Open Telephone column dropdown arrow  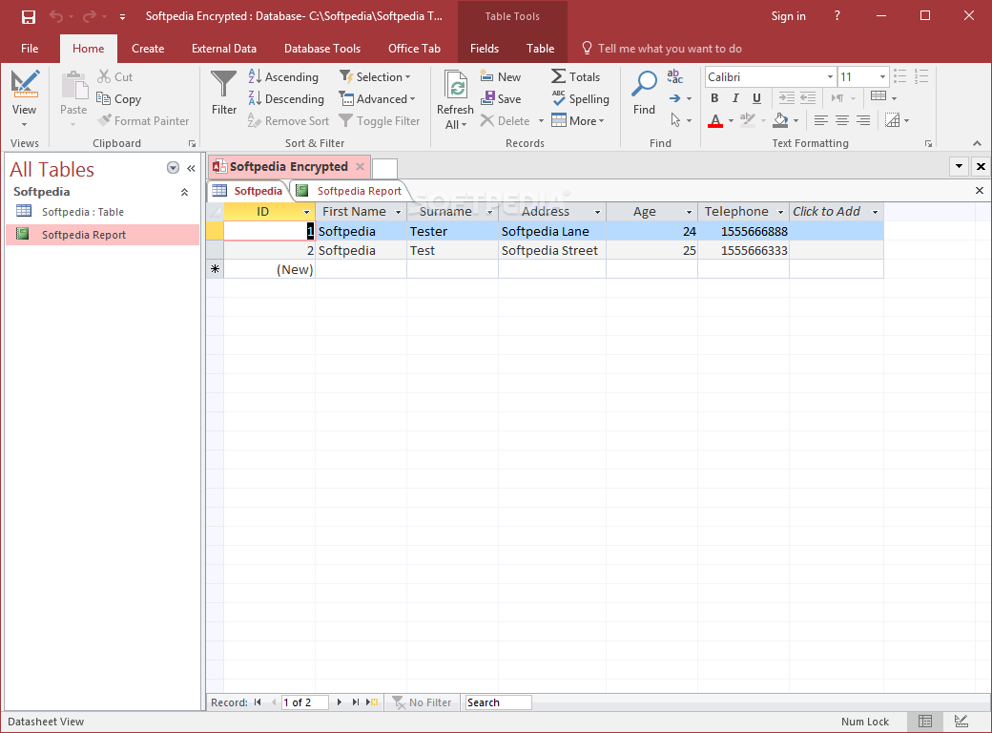coord(780,212)
